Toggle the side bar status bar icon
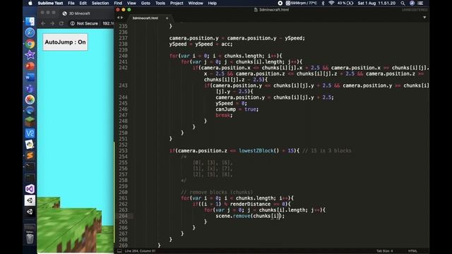This screenshot has width=452, height=254. tap(119, 251)
